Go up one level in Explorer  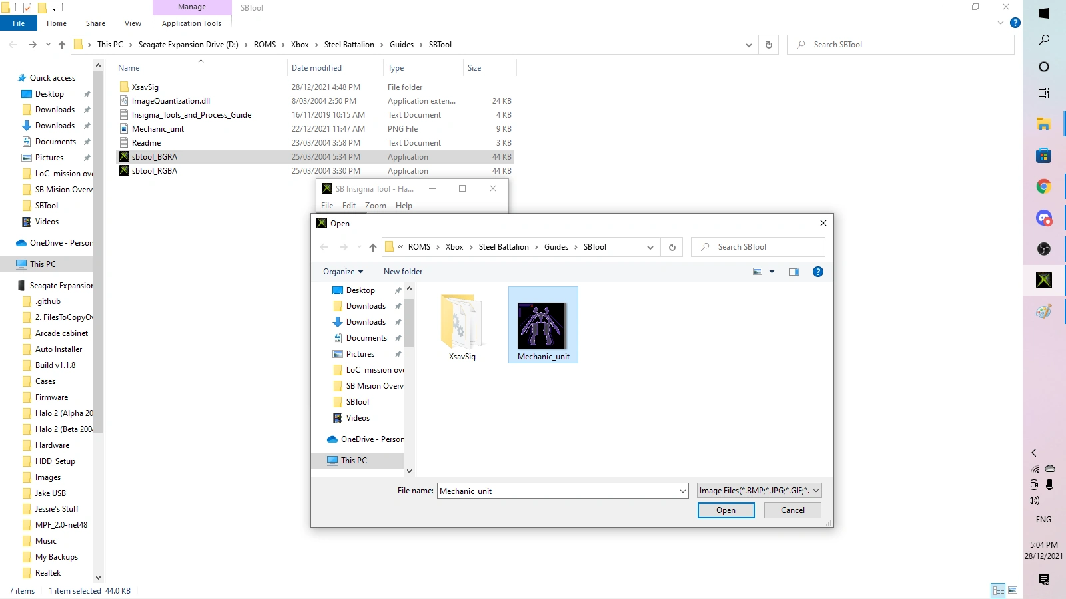pos(62,45)
